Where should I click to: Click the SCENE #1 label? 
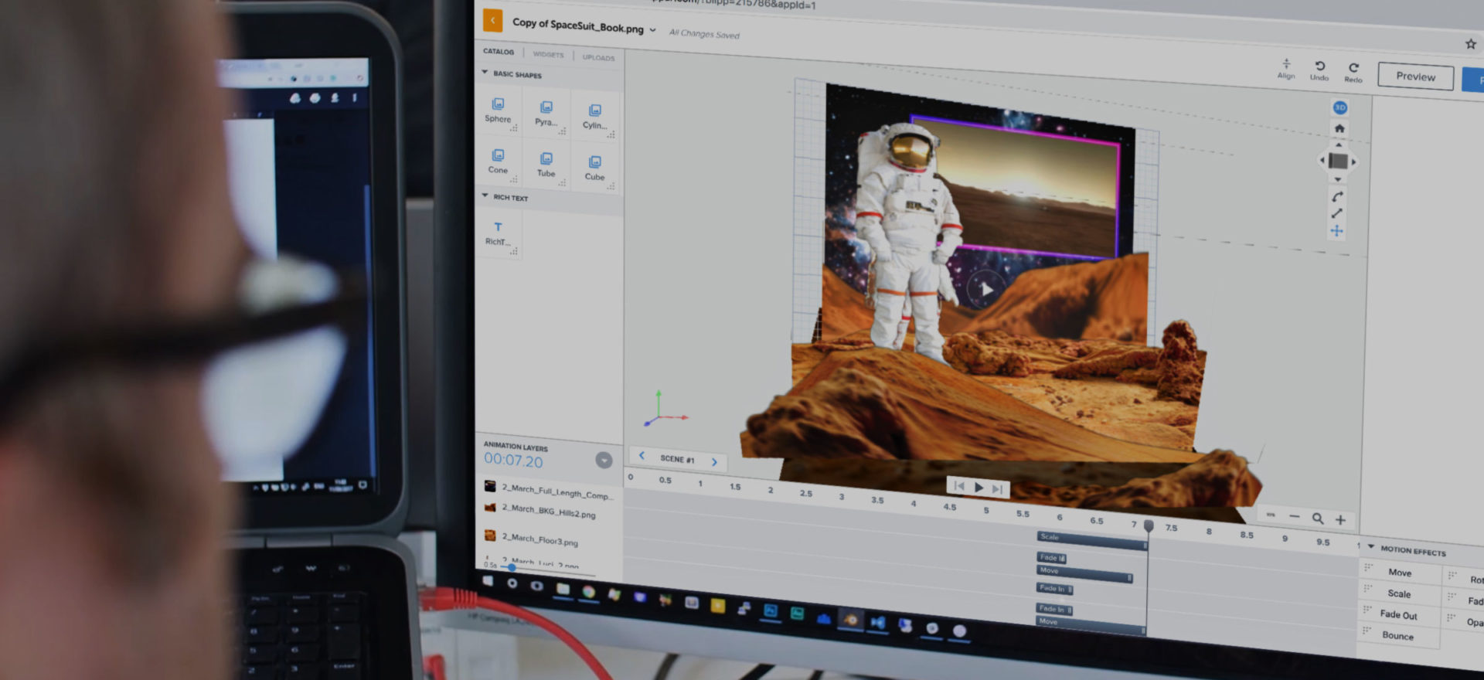(678, 459)
